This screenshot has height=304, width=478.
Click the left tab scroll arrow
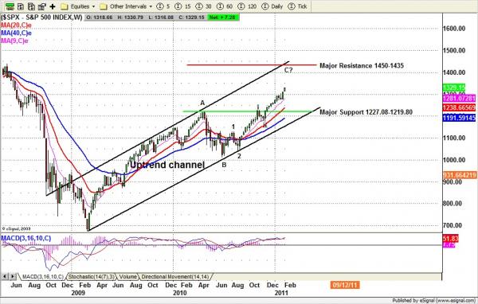point(5,277)
